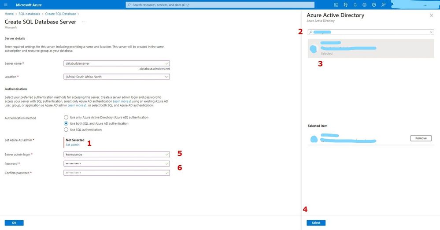The width and height of the screenshot is (440, 230).
Task: Click the Confirm password field
Action: [117, 173]
